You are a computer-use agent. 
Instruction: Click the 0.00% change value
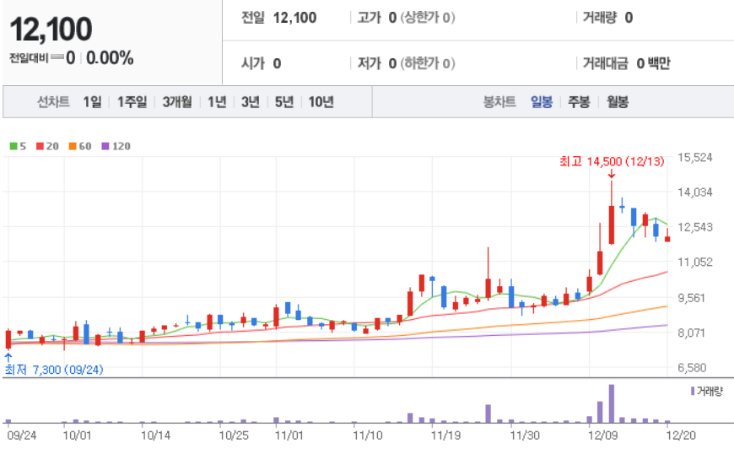coord(110,58)
